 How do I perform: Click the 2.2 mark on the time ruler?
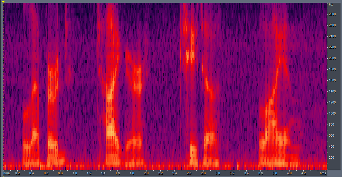[160, 173]
